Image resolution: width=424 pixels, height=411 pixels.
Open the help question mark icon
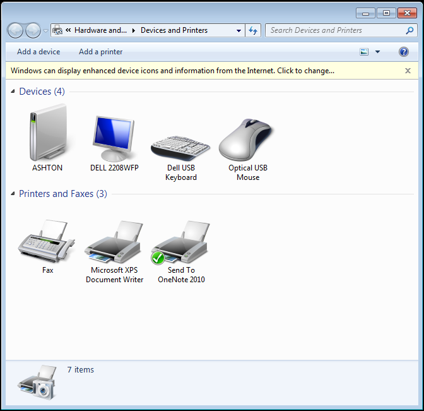[x=403, y=51]
